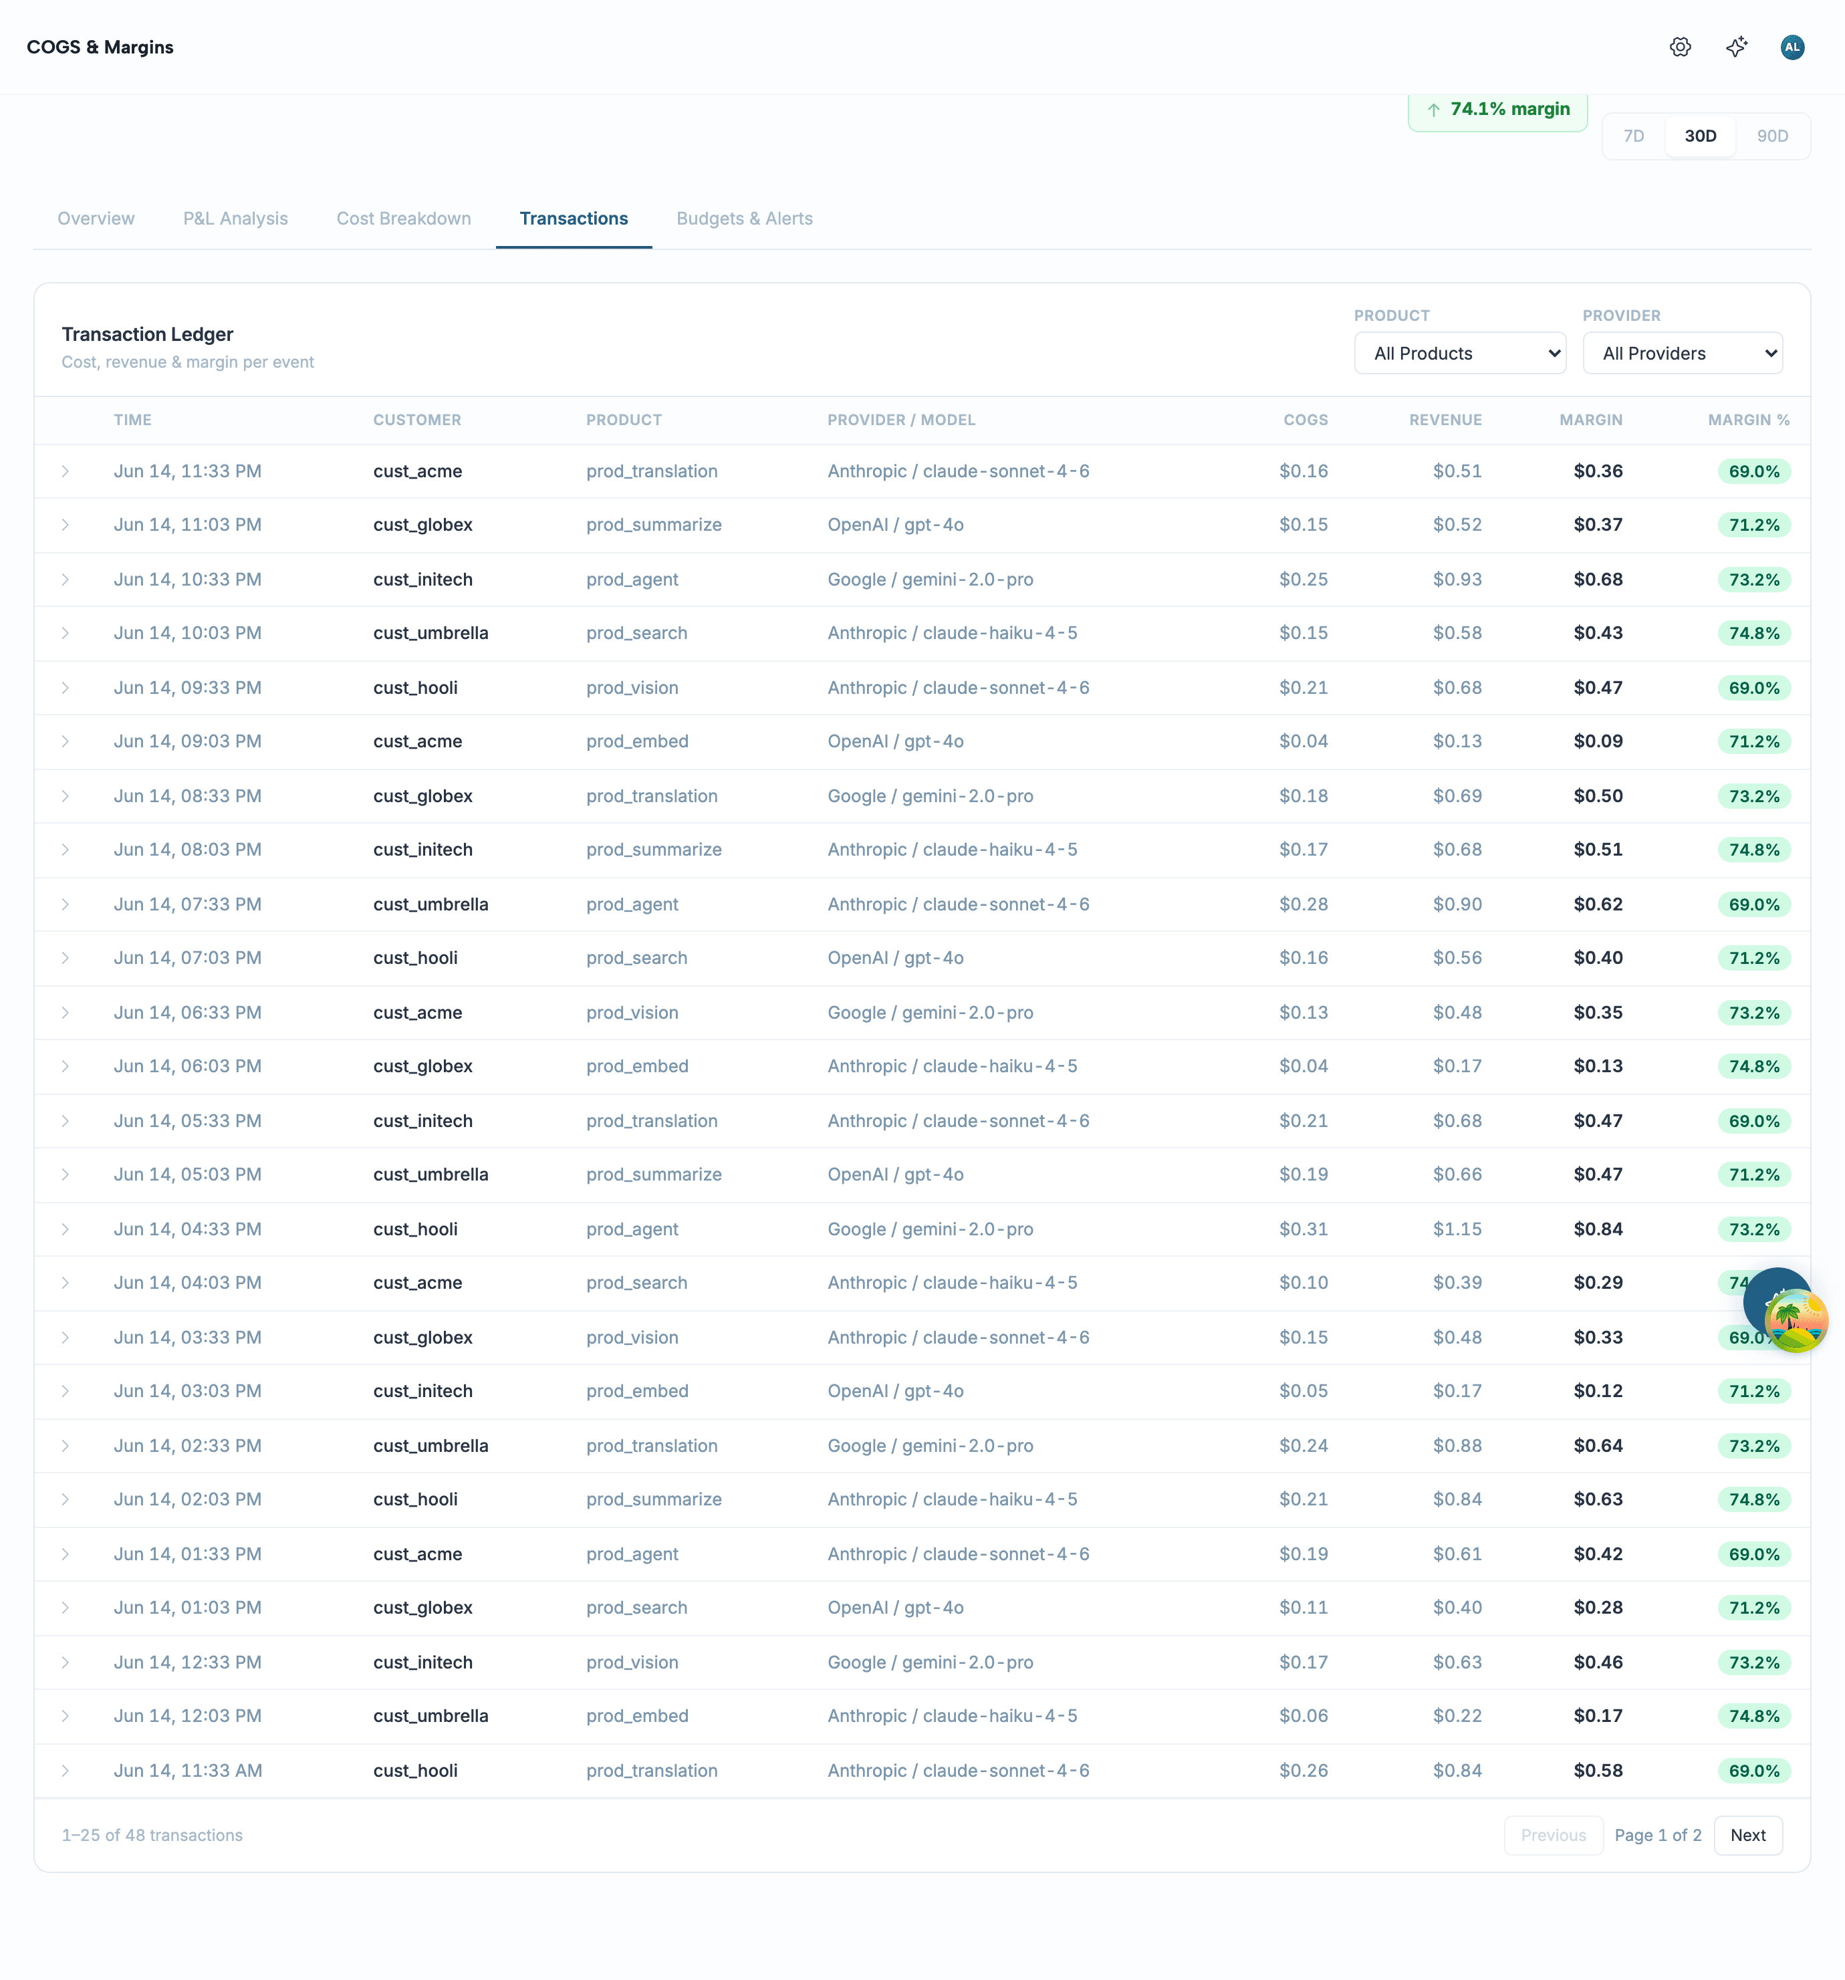Expand the Jun 14, 08:03 PM row

[x=66, y=850]
